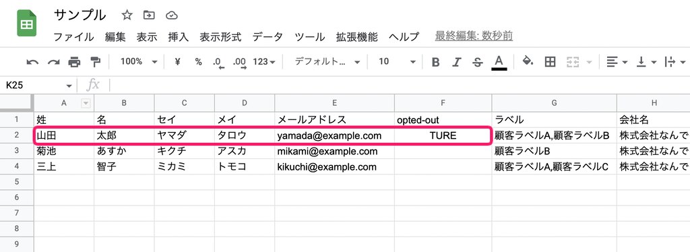Open the text color picker
This screenshot has width=690, height=252.
pos(499,62)
